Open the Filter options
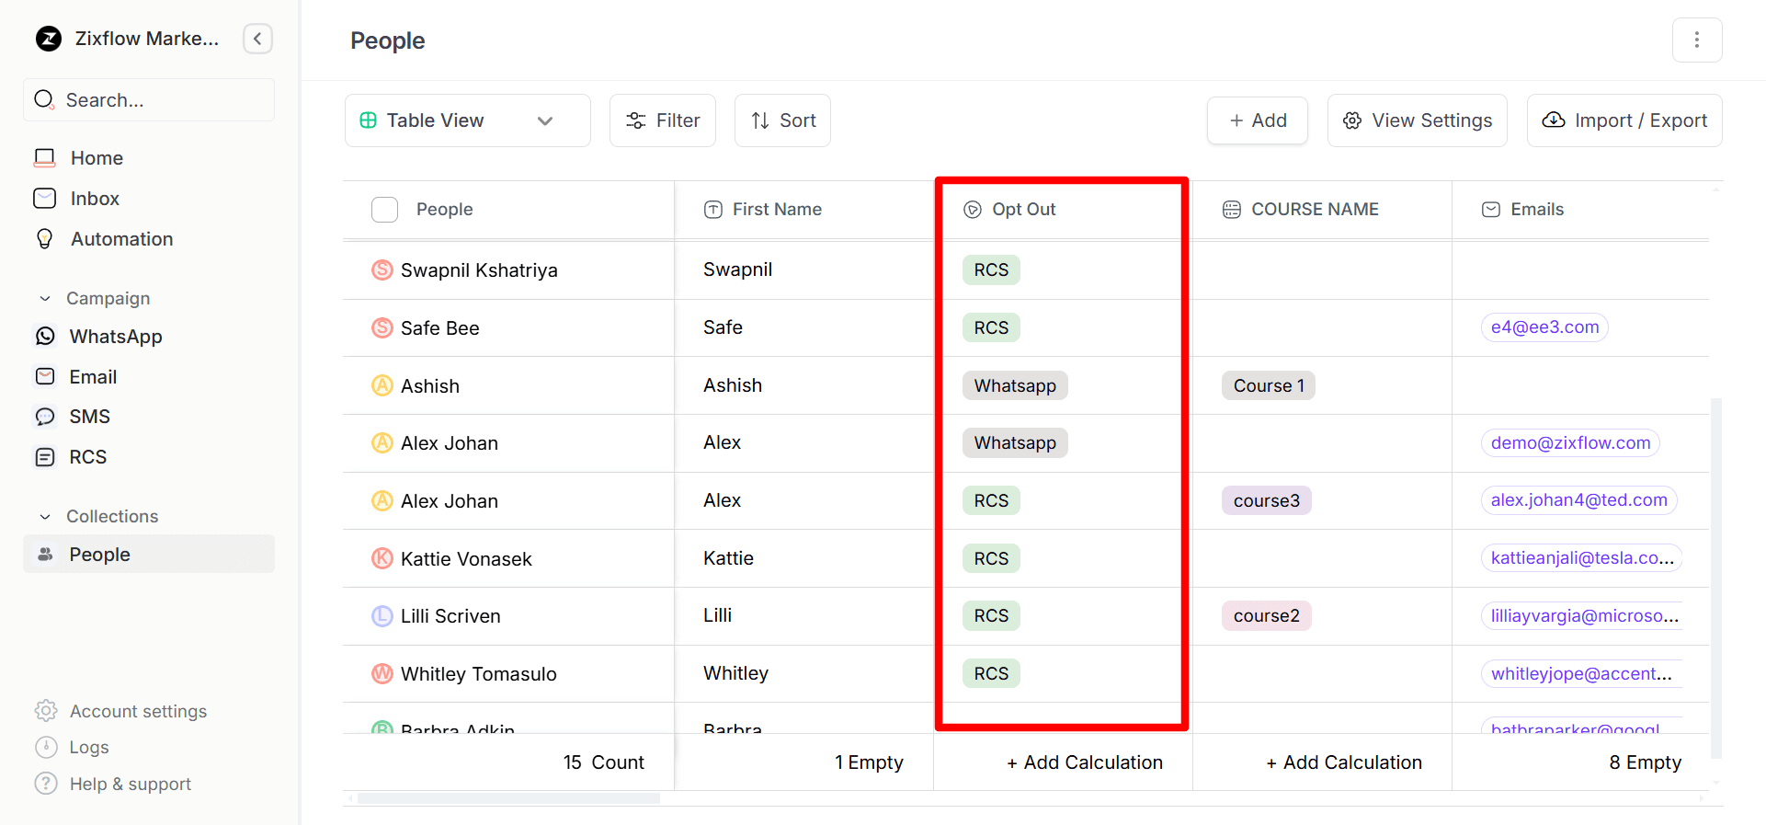1766x825 pixels. [662, 120]
